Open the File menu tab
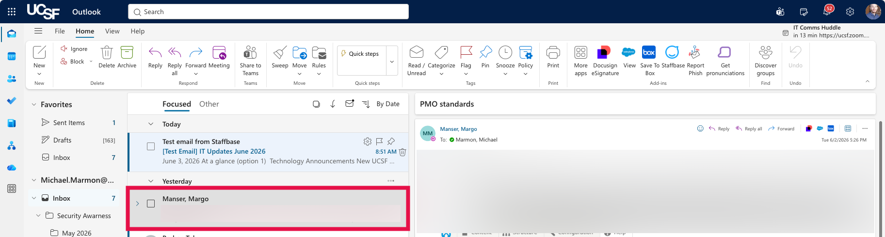Viewport: 885px width, 237px height. coord(60,31)
